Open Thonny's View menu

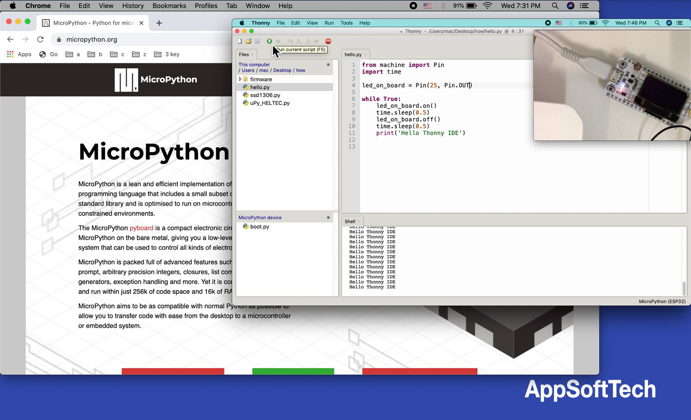312,23
